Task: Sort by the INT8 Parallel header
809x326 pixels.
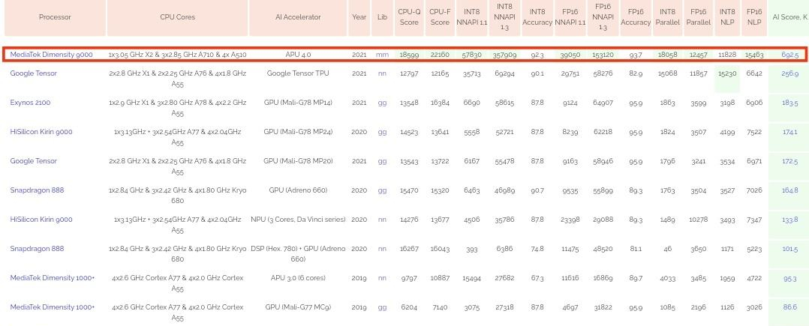Action: [667, 17]
